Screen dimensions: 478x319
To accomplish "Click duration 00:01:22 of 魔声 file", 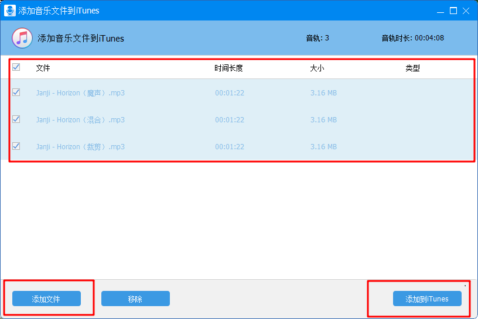I will (x=230, y=93).
